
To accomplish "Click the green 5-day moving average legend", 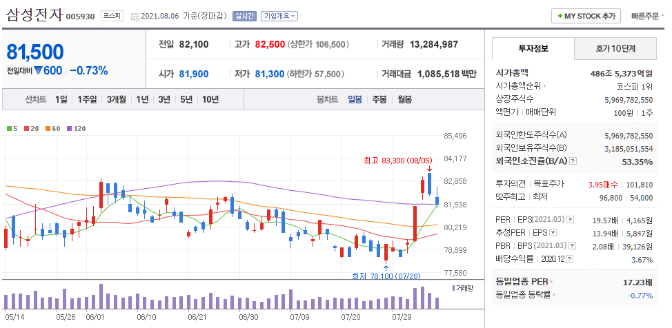I will (x=12, y=128).
